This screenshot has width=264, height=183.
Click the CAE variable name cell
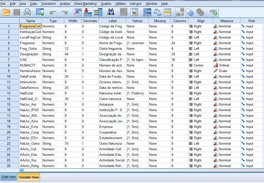click(x=30, y=60)
